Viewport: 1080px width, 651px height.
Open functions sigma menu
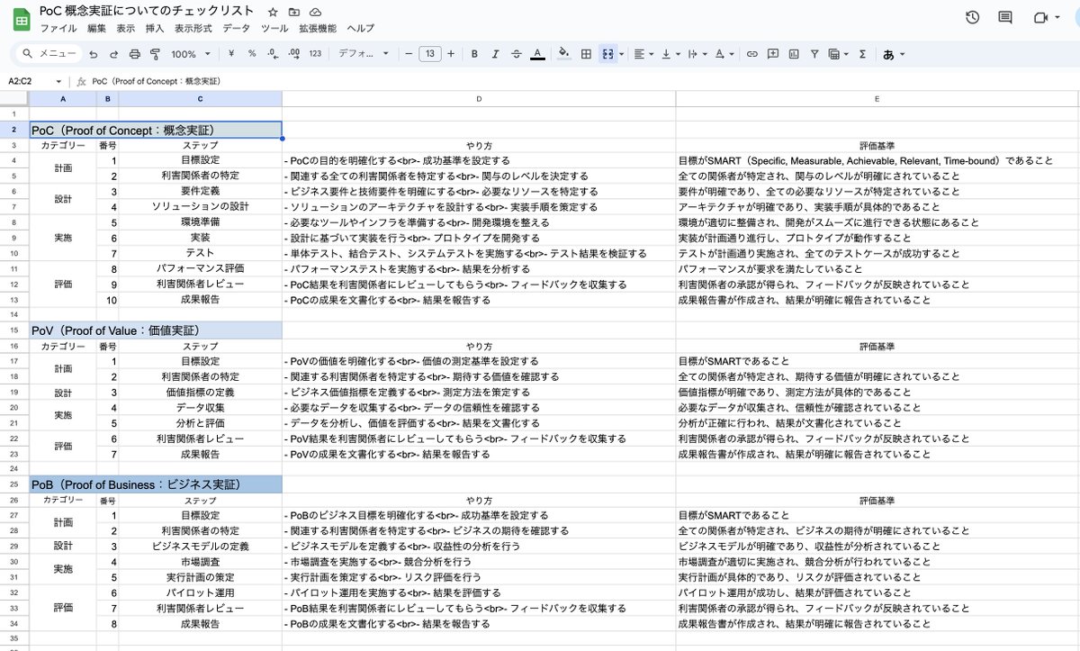862,54
